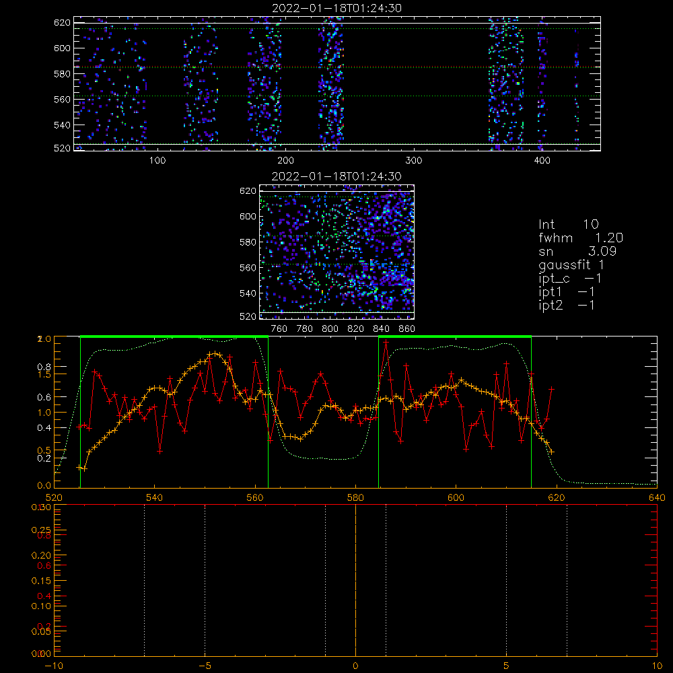Click the 760 x-axis label under the square image
673x673 pixels.
pos(279,329)
